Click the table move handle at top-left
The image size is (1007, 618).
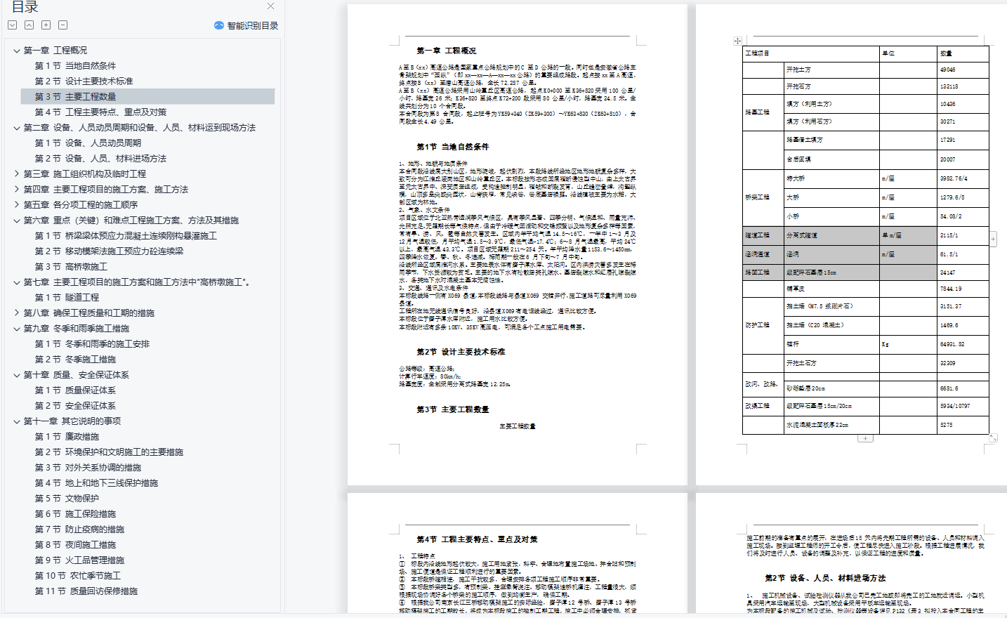pyautogui.click(x=737, y=41)
